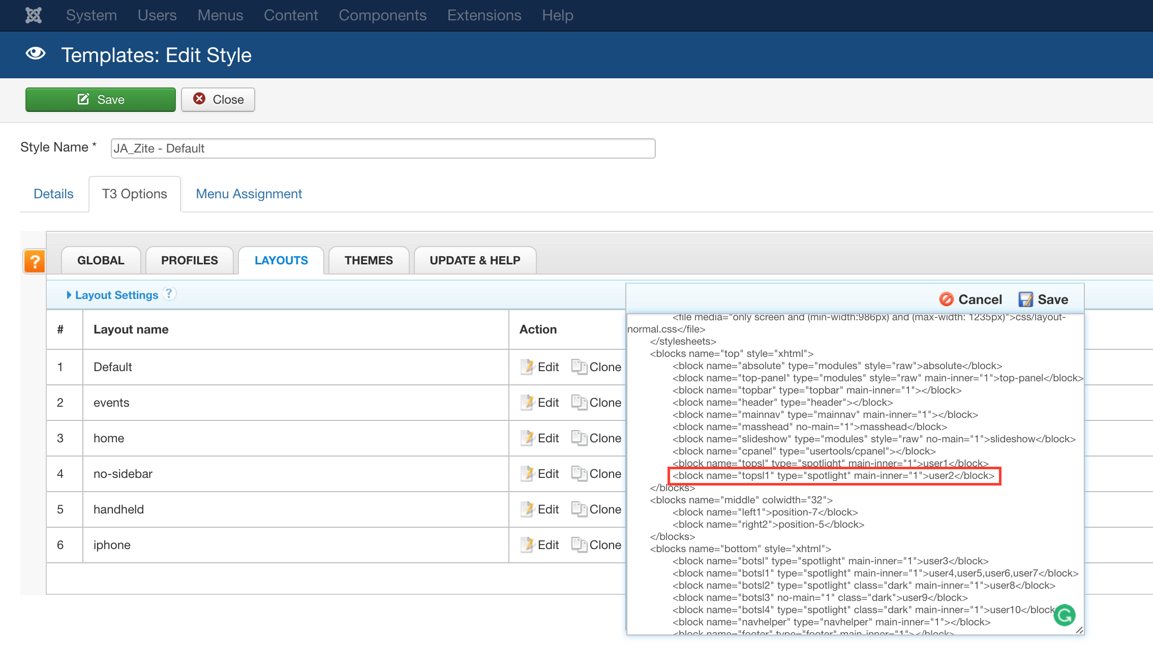Switch to the THEMES tab
Image resolution: width=1153 pixels, height=666 pixels.
coord(369,260)
